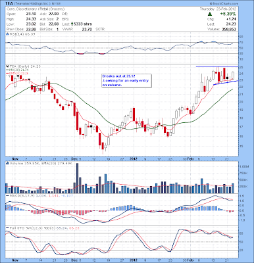Click the TEA (Daily) 24.23 chart label
The width and height of the screenshot is (254, 263).
tap(24, 66)
